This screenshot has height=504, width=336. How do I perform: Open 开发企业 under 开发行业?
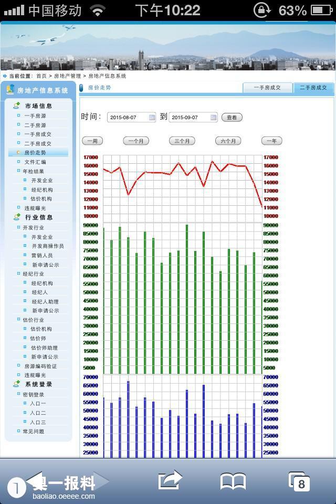(x=42, y=237)
